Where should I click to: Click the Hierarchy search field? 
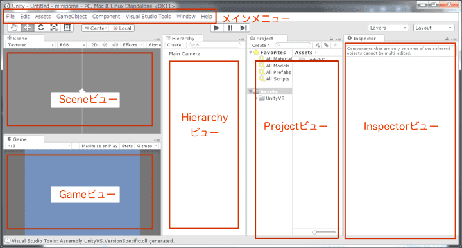(x=215, y=44)
